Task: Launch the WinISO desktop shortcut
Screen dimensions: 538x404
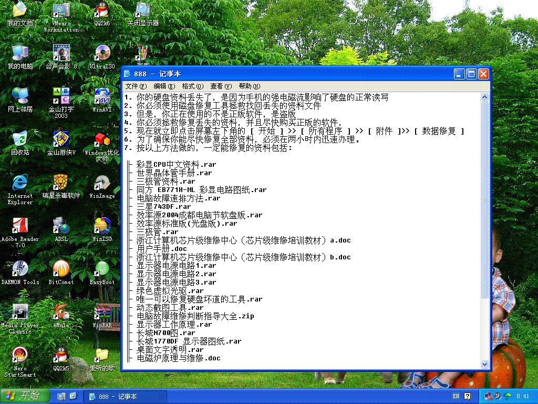Action: coord(102,230)
